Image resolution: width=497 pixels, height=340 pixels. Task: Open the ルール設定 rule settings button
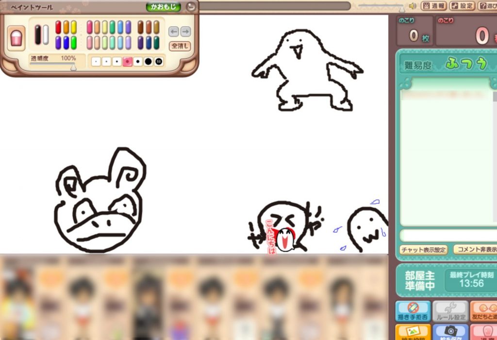point(450,311)
